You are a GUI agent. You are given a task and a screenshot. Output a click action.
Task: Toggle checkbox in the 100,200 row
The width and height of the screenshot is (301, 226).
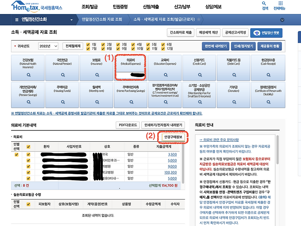[x=28, y=173]
